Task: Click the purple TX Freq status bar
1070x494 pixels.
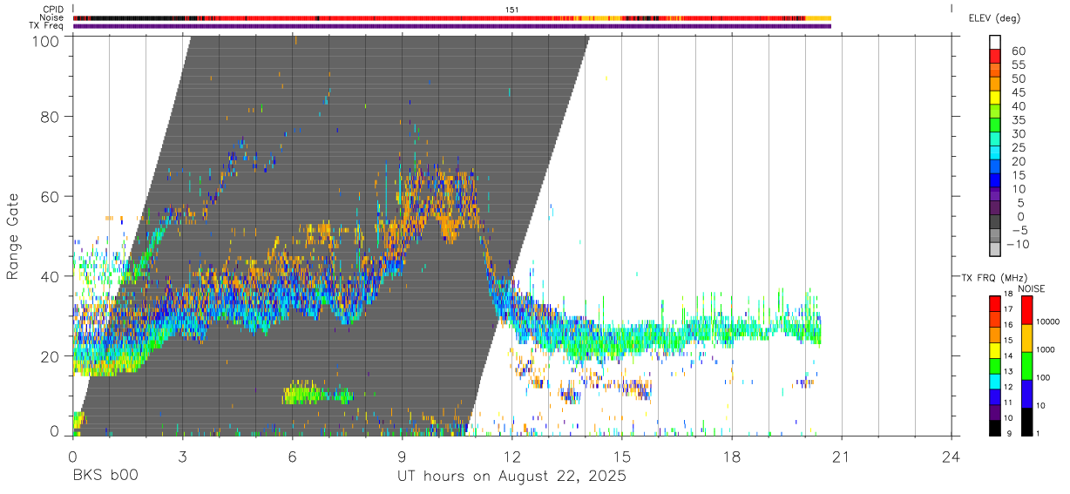Action: [452, 26]
